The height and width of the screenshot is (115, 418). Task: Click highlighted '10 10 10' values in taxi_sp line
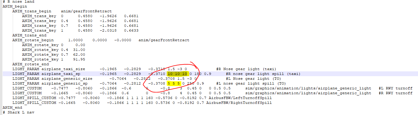(x=177, y=74)
